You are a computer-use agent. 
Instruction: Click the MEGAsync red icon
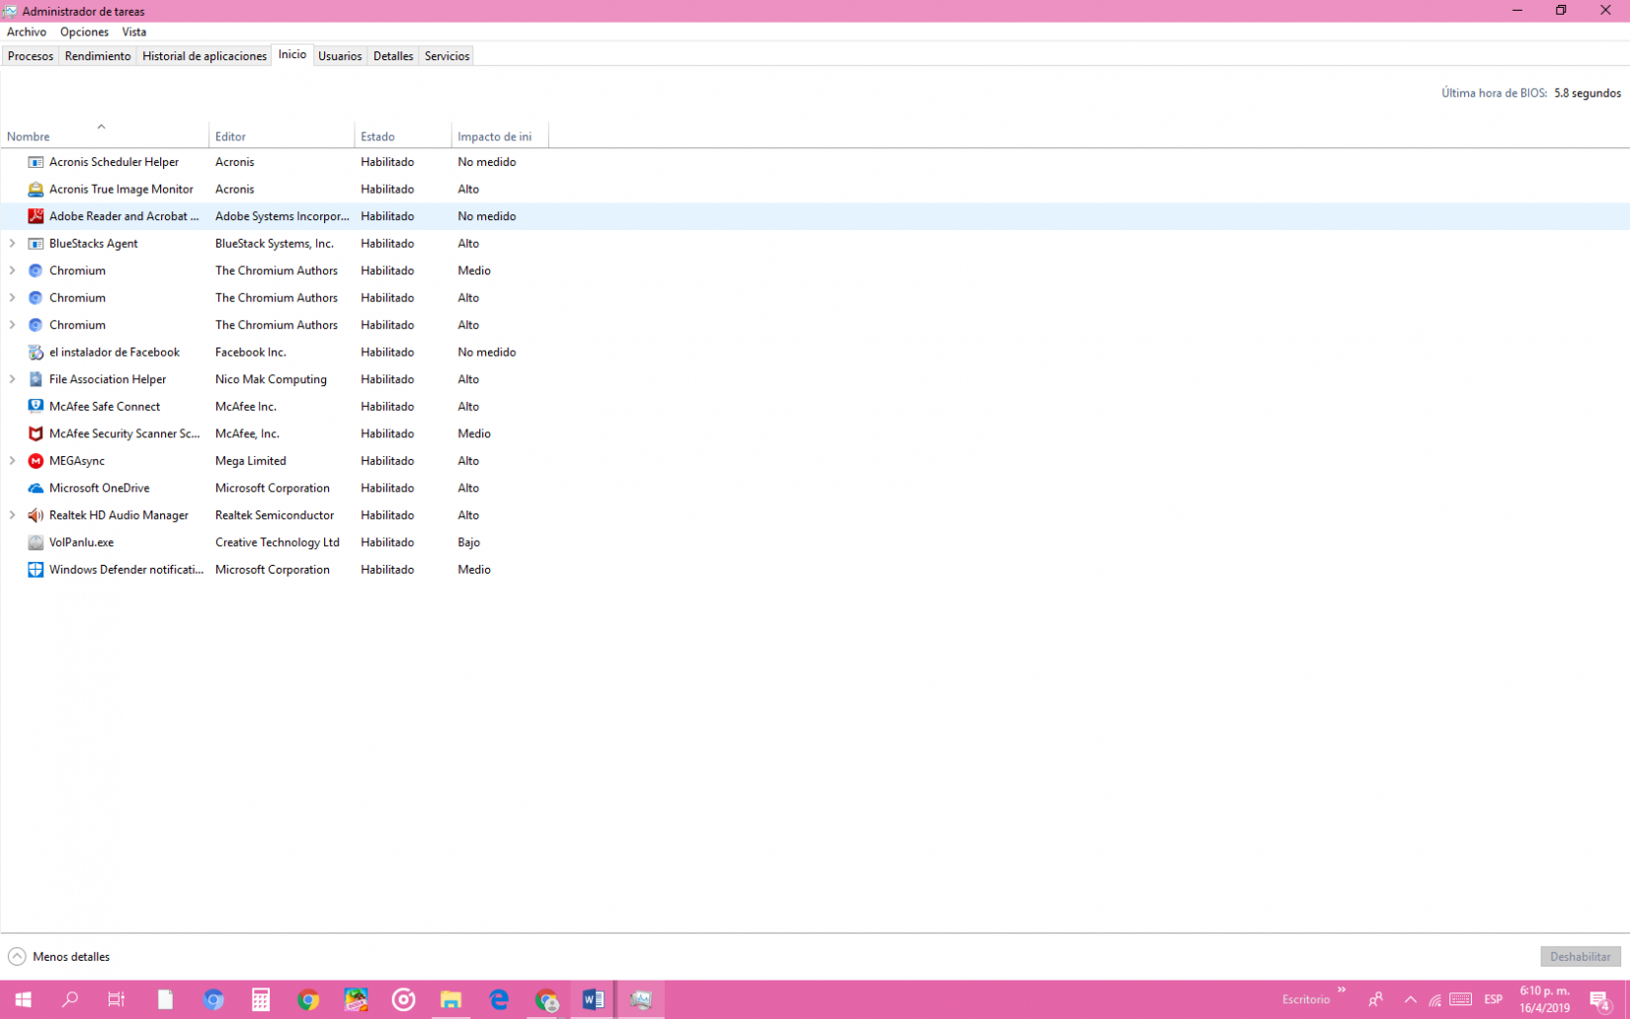tap(36, 460)
